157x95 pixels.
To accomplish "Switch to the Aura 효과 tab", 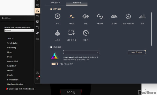I will [77, 3].
